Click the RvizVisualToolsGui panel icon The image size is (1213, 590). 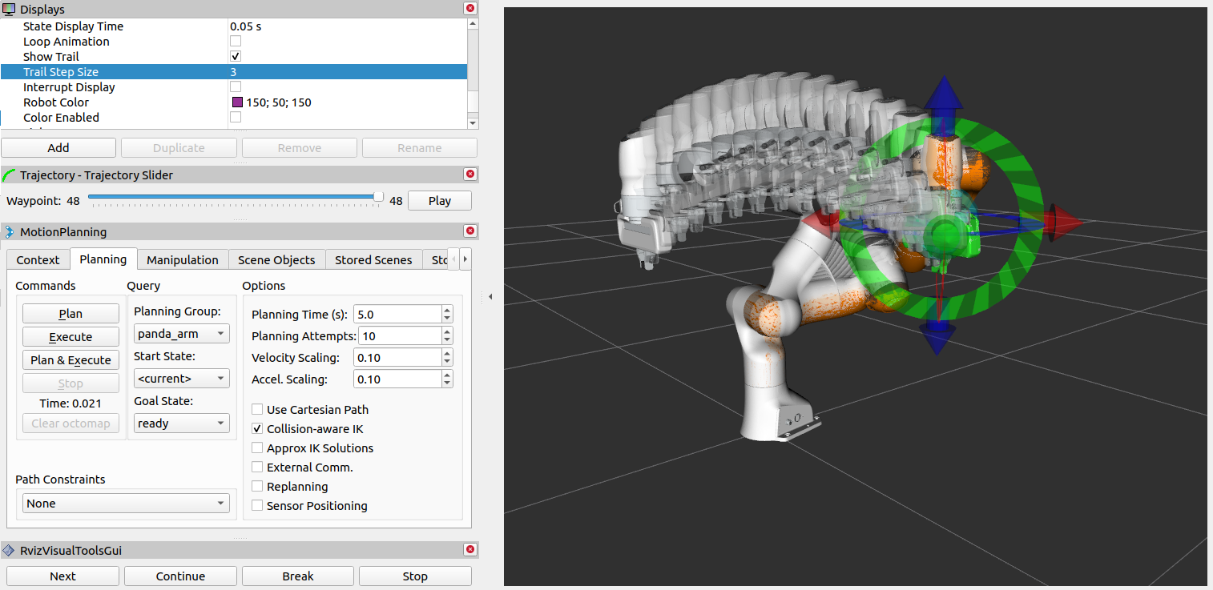coord(10,551)
